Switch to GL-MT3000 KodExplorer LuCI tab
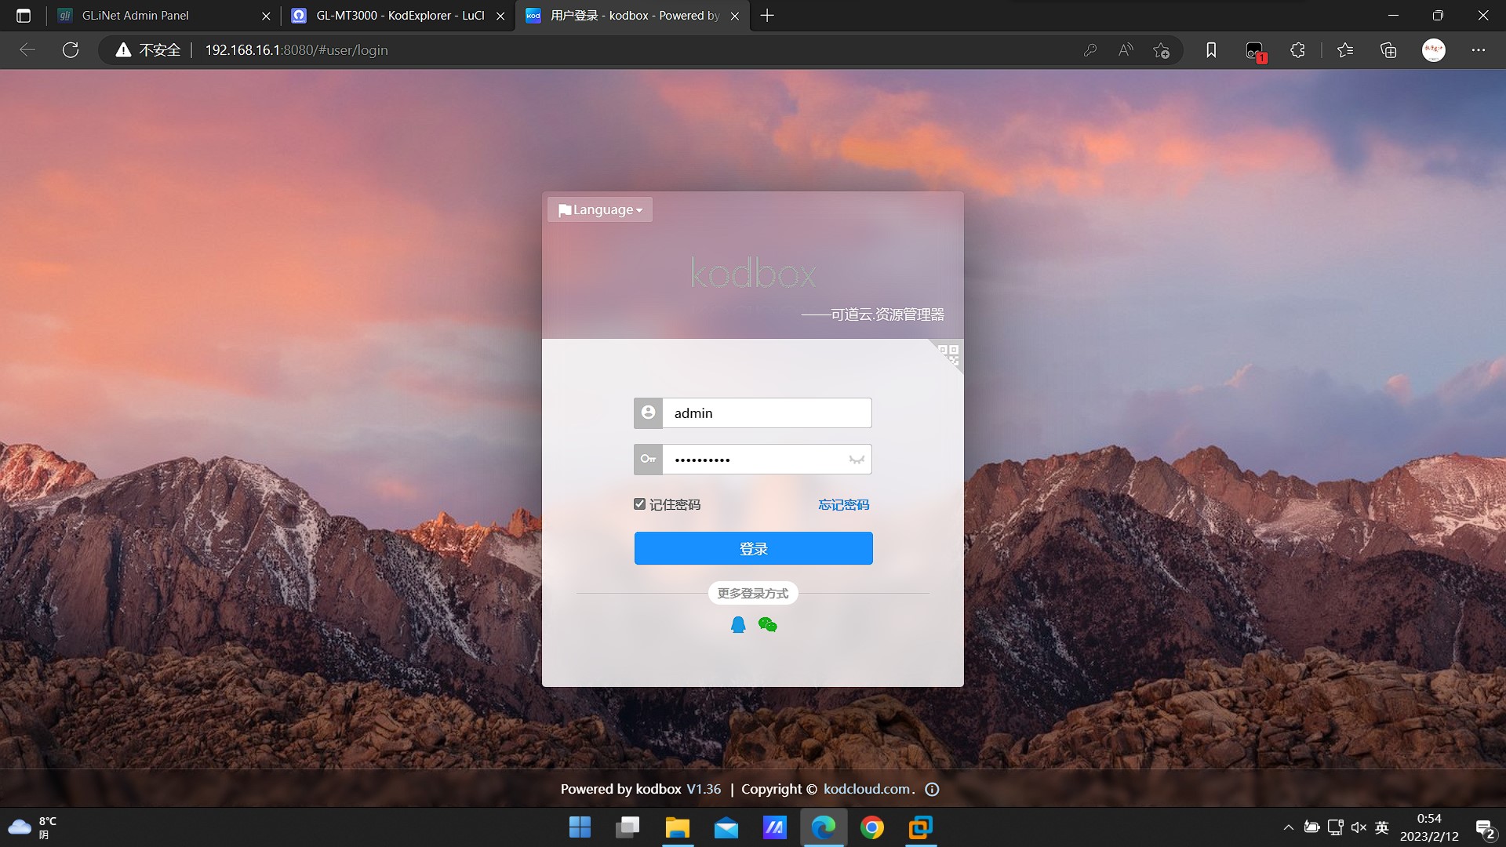The width and height of the screenshot is (1506, 847). click(400, 16)
